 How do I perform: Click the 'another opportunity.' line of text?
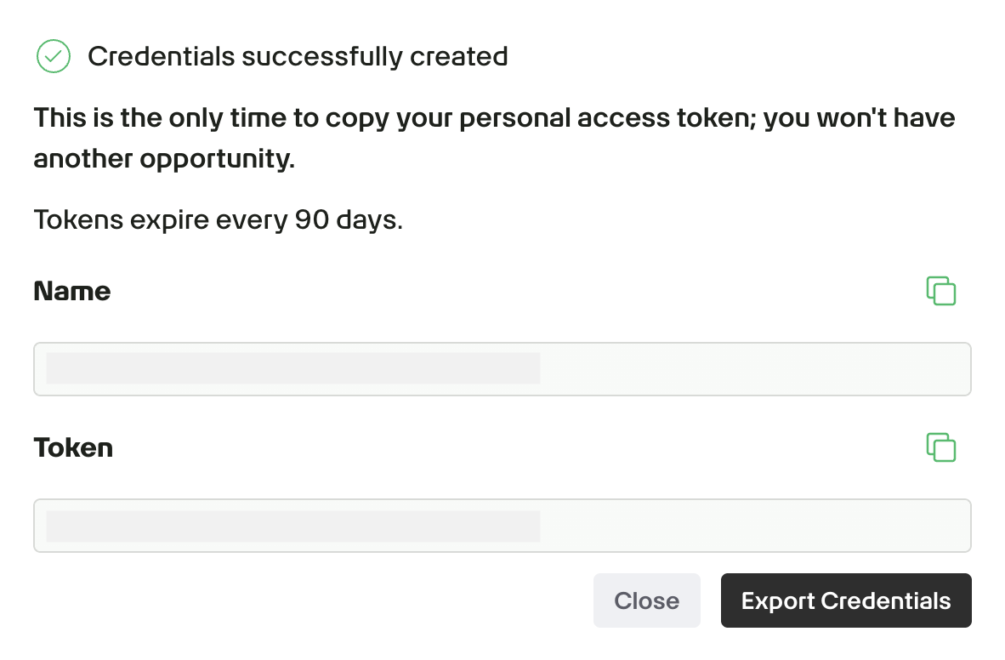[x=164, y=159]
